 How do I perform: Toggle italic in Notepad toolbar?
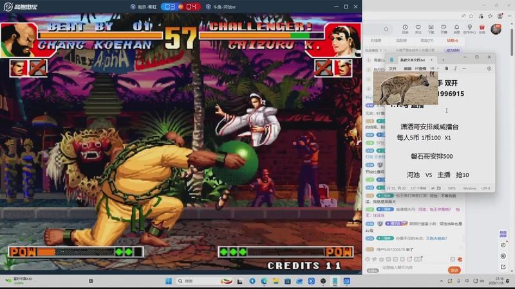click(455, 69)
